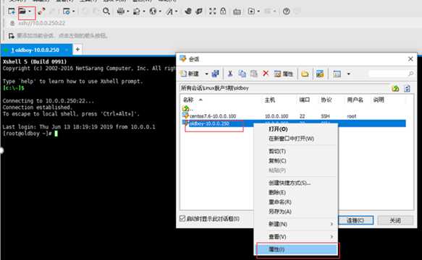Viewport: 422px width, 260px height.
Task: Click the red X delete icon in Sessions dialog
Action: (266, 74)
